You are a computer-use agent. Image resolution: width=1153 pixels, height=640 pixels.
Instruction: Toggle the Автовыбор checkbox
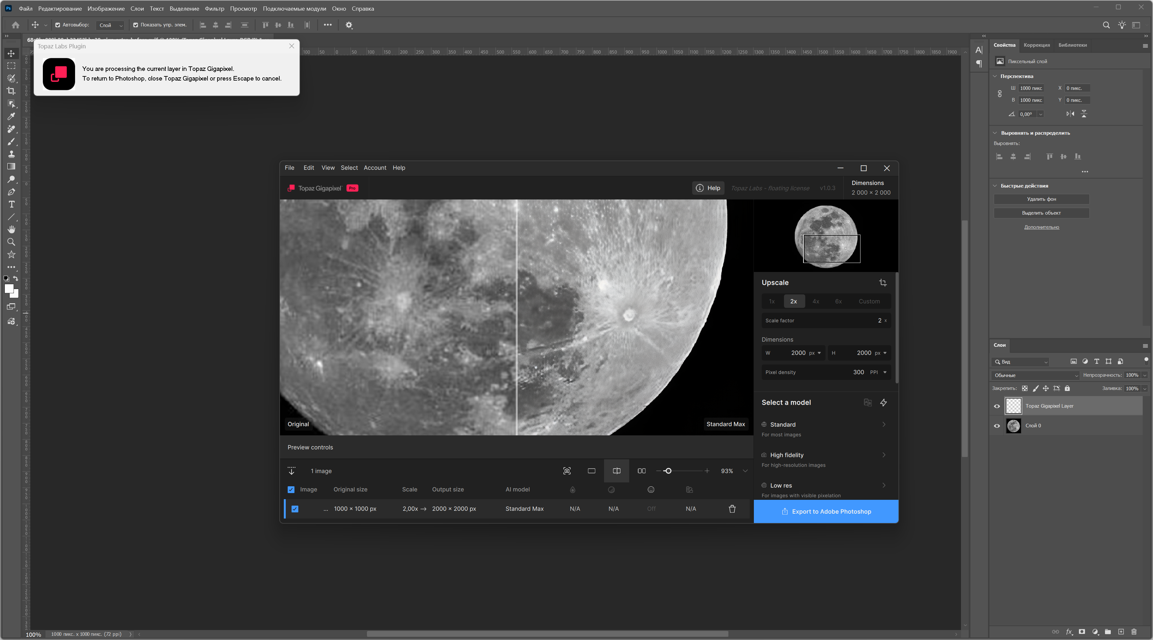pyautogui.click(x=58, y=25)
